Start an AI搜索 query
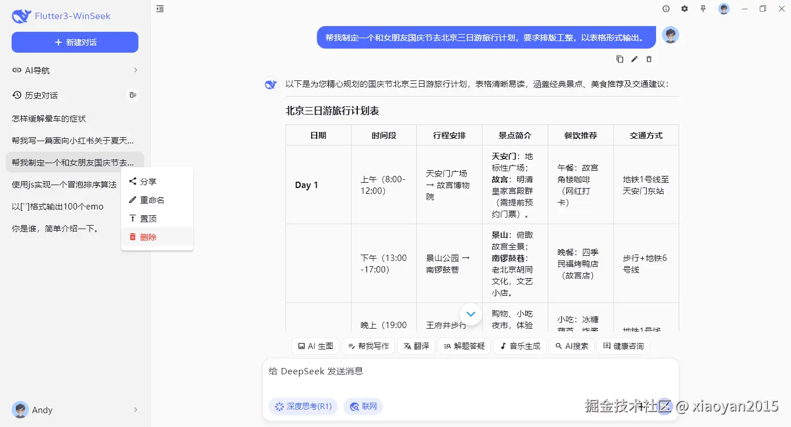This screenshot has width=791, height=427. click(572, 345)
